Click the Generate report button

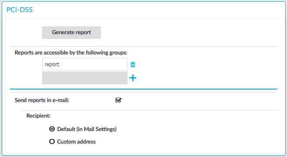pos(71,32)
